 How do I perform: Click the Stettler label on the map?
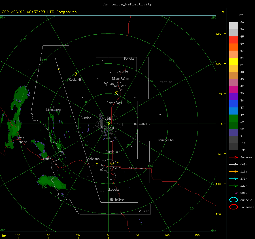165,82
